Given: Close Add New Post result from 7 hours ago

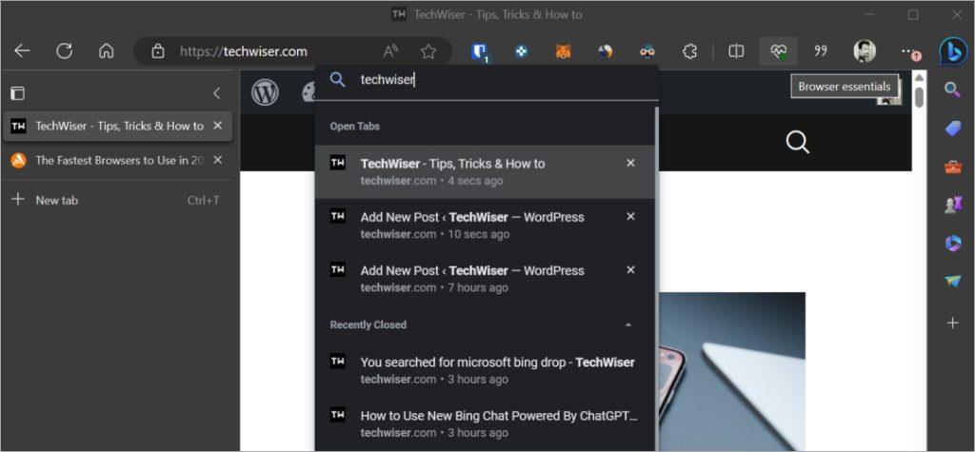Looking at the screenshot, I should [x=630, y=270].
